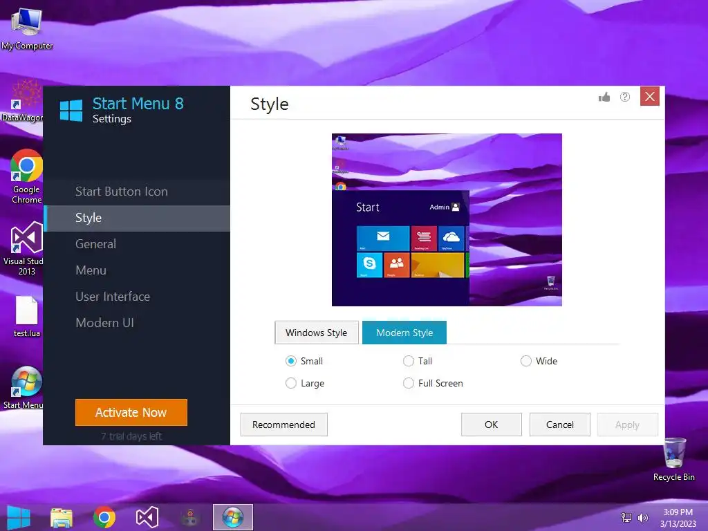Click the Start Menu 8 Windows logo
This screenshot has width=708, height=531.
click(x=71, y=111)
